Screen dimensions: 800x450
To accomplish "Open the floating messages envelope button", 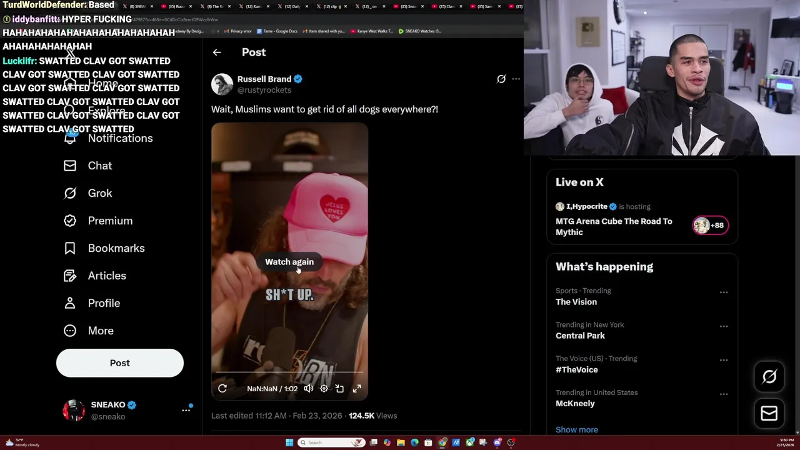I will coord(769,414).
